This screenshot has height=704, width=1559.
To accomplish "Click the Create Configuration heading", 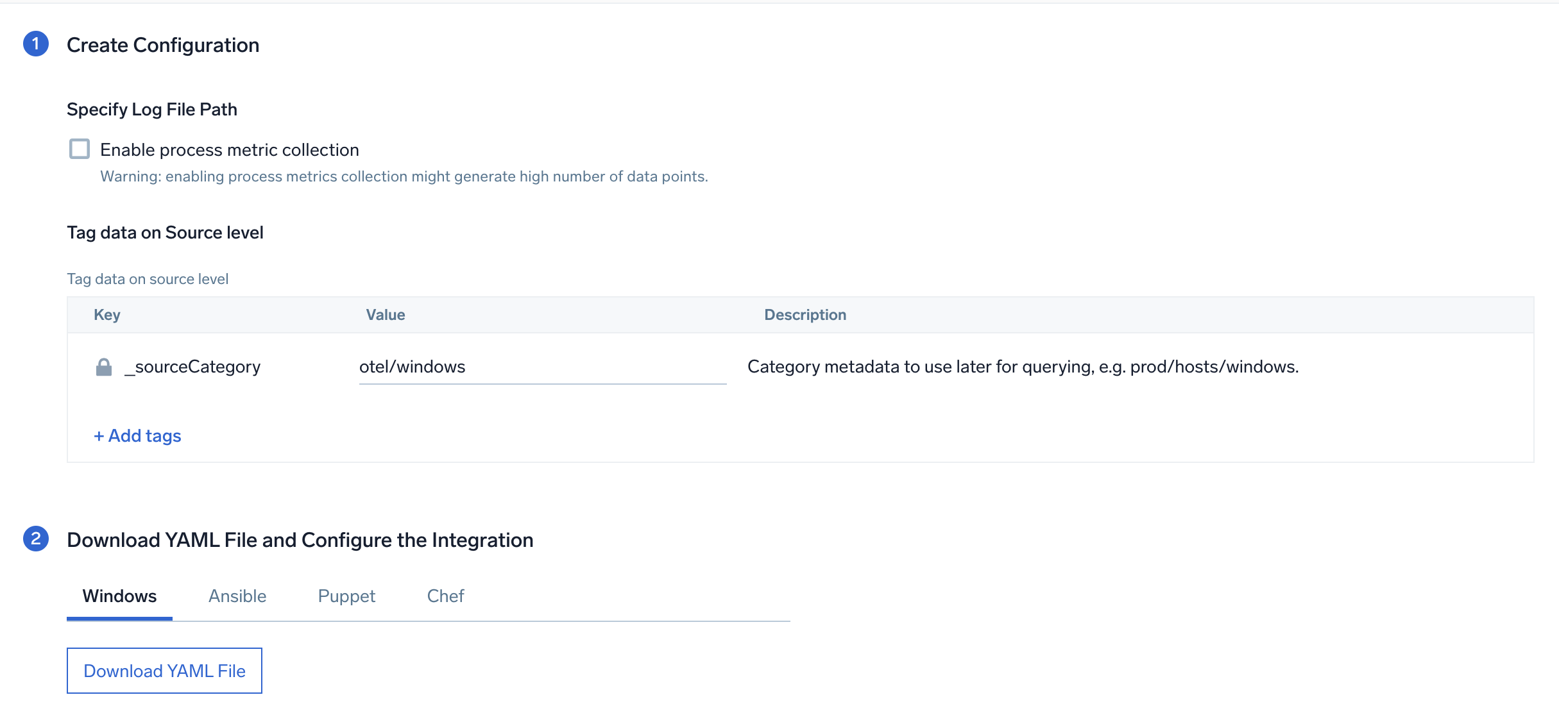I will point(163,46).
